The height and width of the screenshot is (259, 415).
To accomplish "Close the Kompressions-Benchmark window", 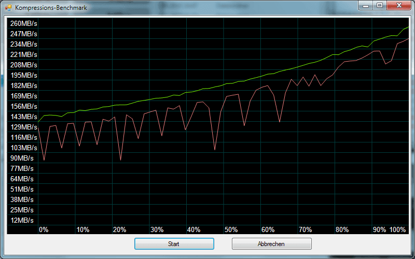I will [x=399, y=5].
